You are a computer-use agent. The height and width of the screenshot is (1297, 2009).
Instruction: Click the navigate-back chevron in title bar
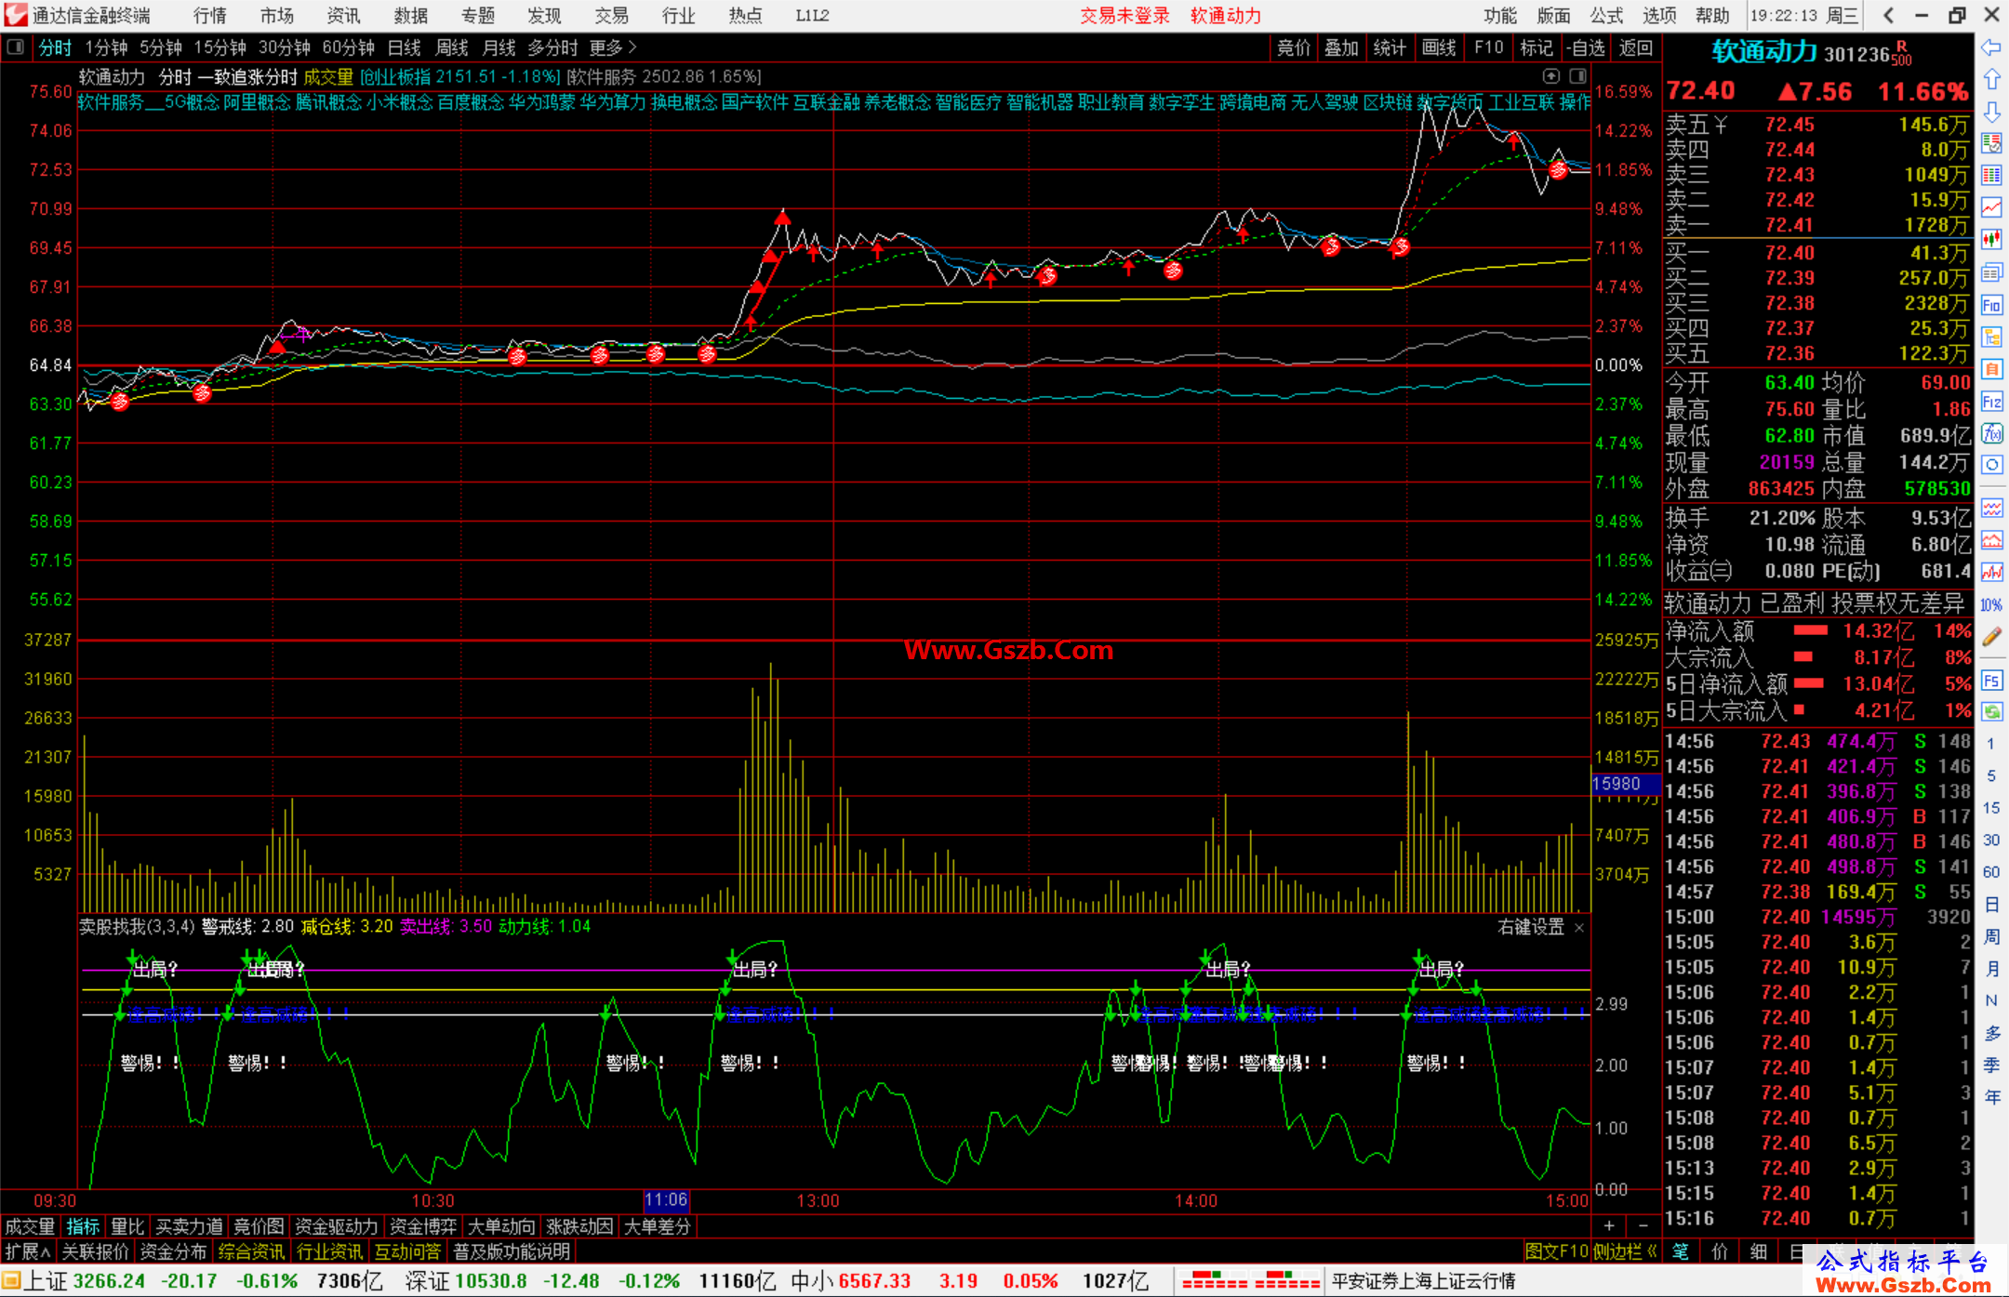pyautogui.click(x=1888, y=15)
